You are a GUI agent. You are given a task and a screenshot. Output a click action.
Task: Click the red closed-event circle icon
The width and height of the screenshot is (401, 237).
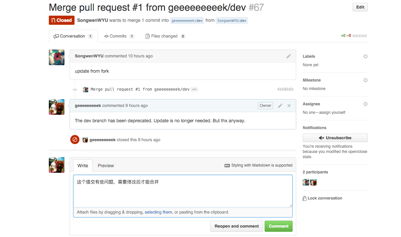pos(75,140)
